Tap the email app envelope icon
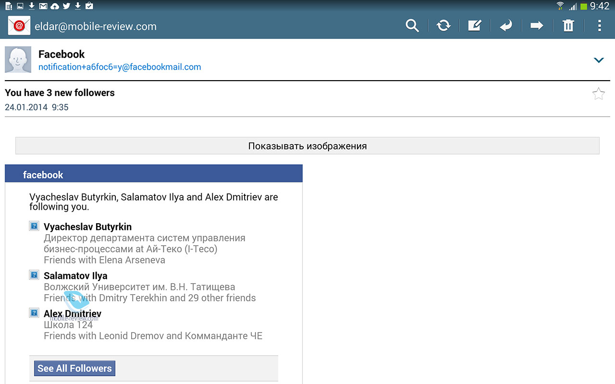615x384 pixels. 19,26
